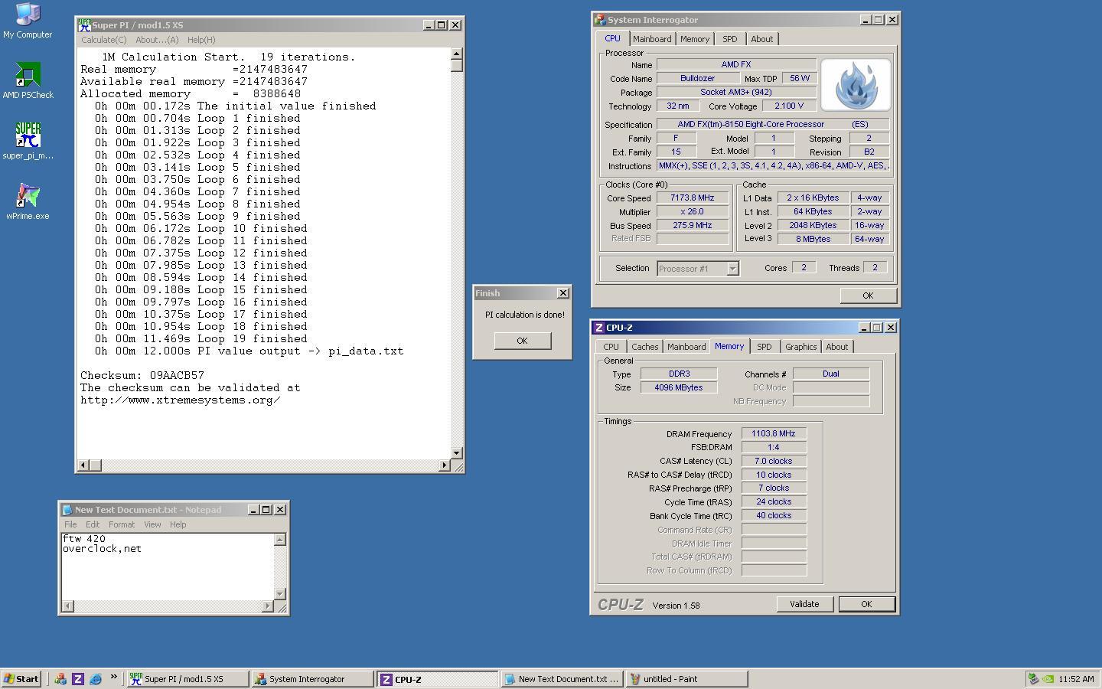Open Internet Explorer from quick launch
1102x689 pixels.
coord(96,678)
